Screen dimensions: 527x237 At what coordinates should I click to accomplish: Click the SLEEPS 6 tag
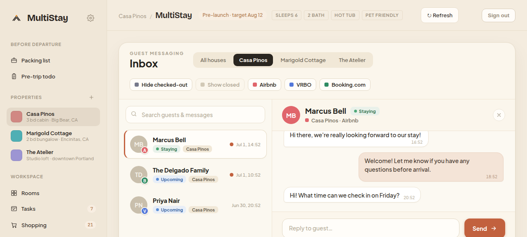click(287, 15)
